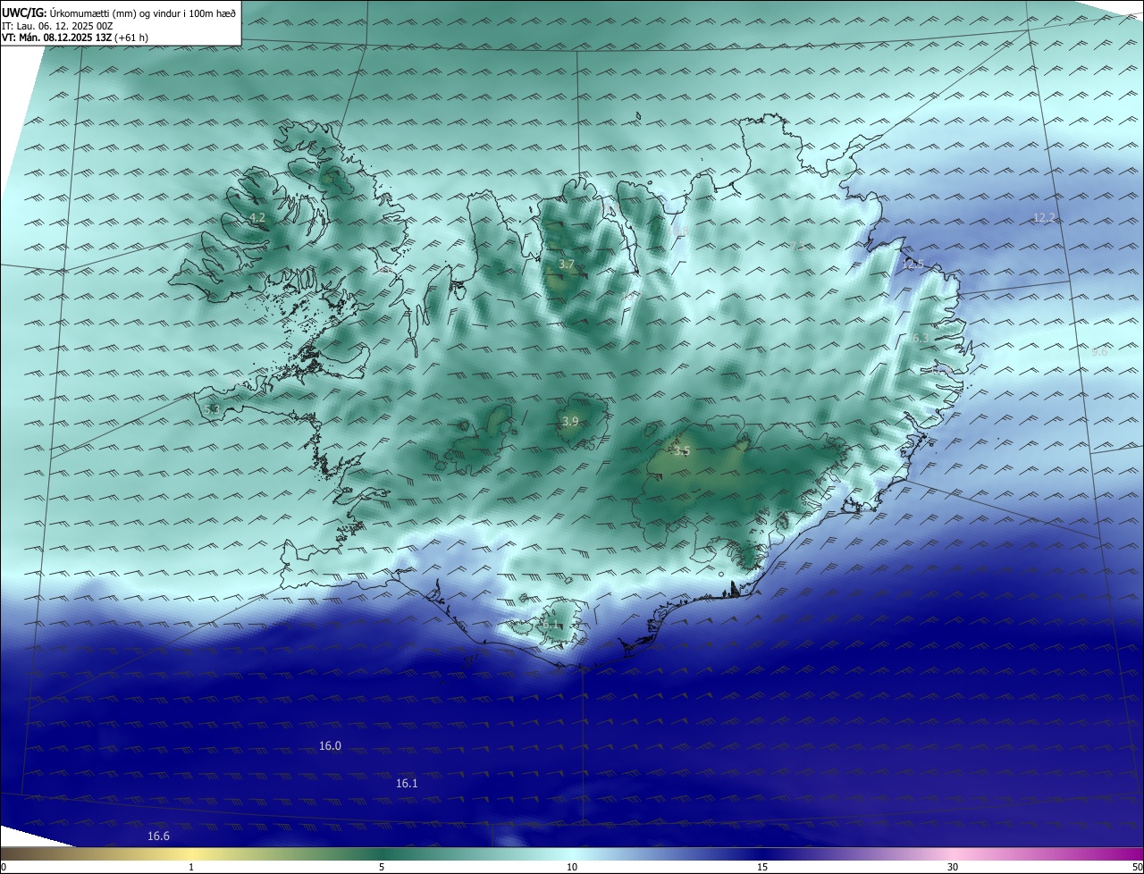The height and width of the screenshot is (874, 1144).
Task: Click the 16.6 value near the bottom-left corner
Action: pos(158,836)
